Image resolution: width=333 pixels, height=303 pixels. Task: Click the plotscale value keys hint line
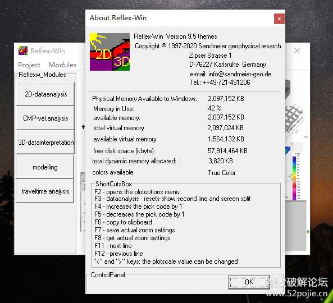(x=166, y=261)
